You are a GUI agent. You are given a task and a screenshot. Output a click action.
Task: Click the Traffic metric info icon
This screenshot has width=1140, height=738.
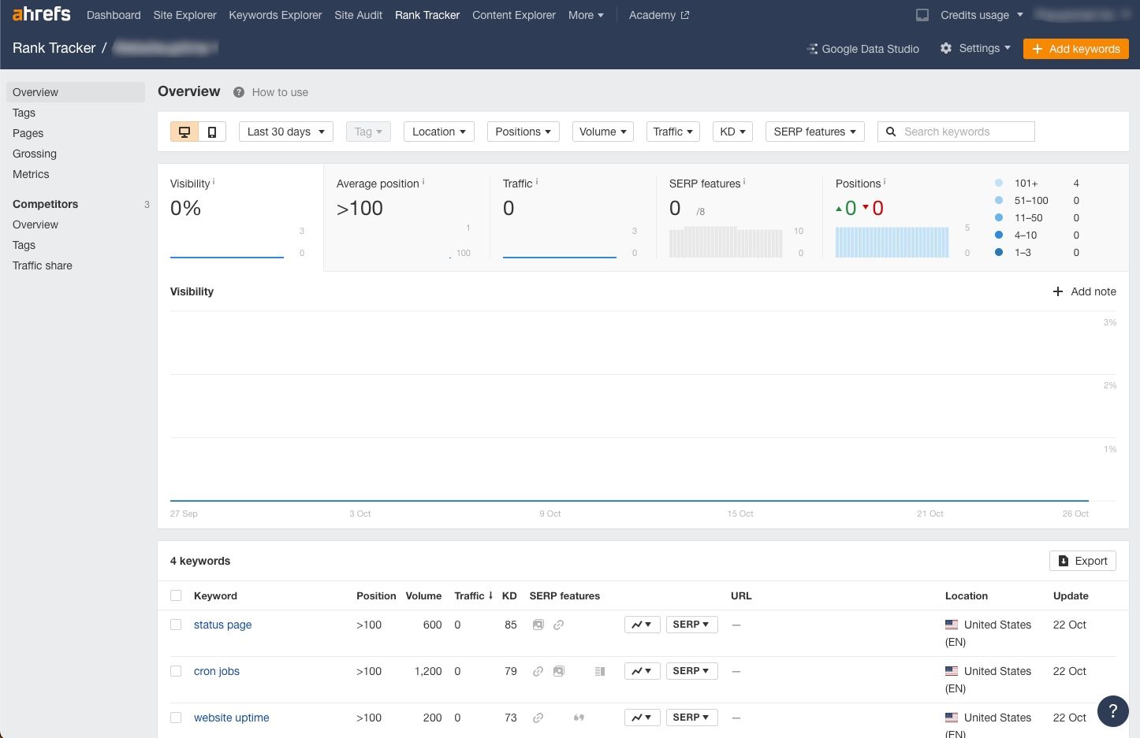537,182
